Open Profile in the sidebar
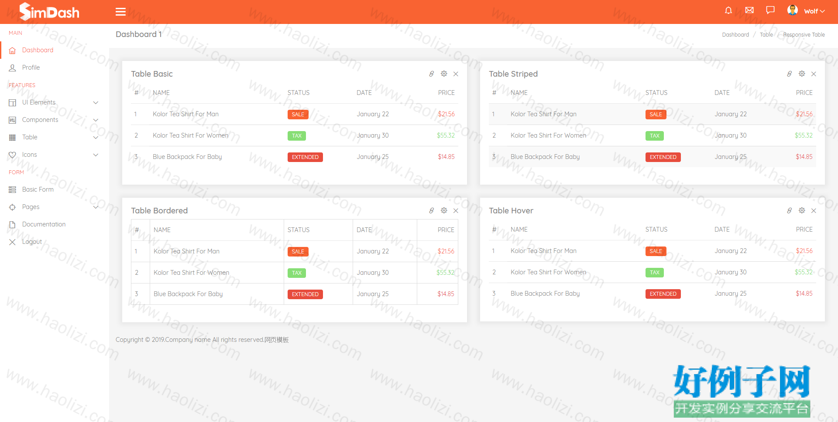This screenshot has height=422, width=838. pos(31,68)
